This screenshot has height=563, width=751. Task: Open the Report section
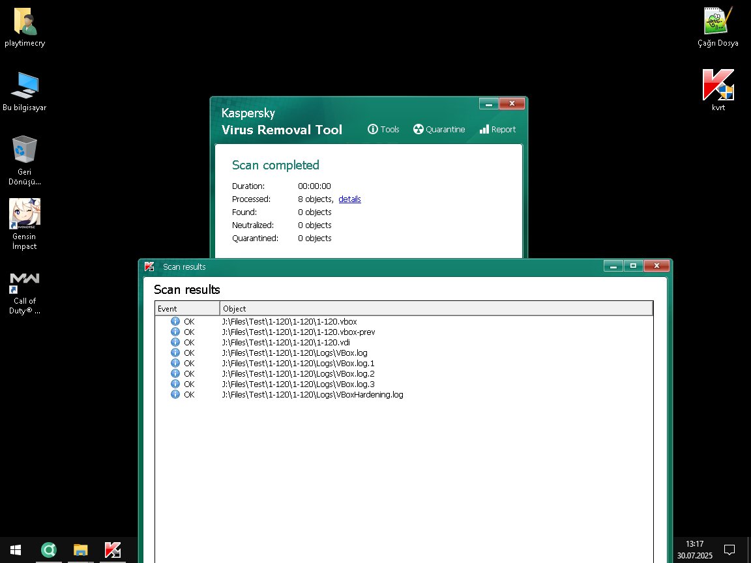(x=497, y=129)
